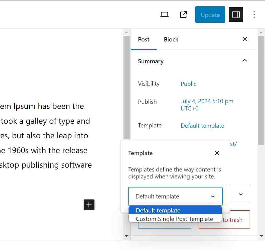265x250 pixels.
Task: Add a block with plus icon
Action: [x=89, y=205]
